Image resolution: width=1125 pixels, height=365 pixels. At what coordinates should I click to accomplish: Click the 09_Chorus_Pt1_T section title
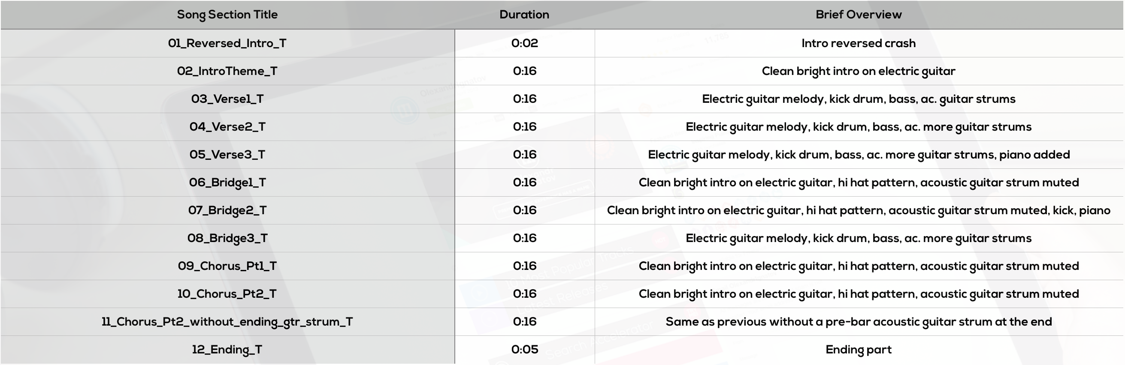click(x=227, y=266)
